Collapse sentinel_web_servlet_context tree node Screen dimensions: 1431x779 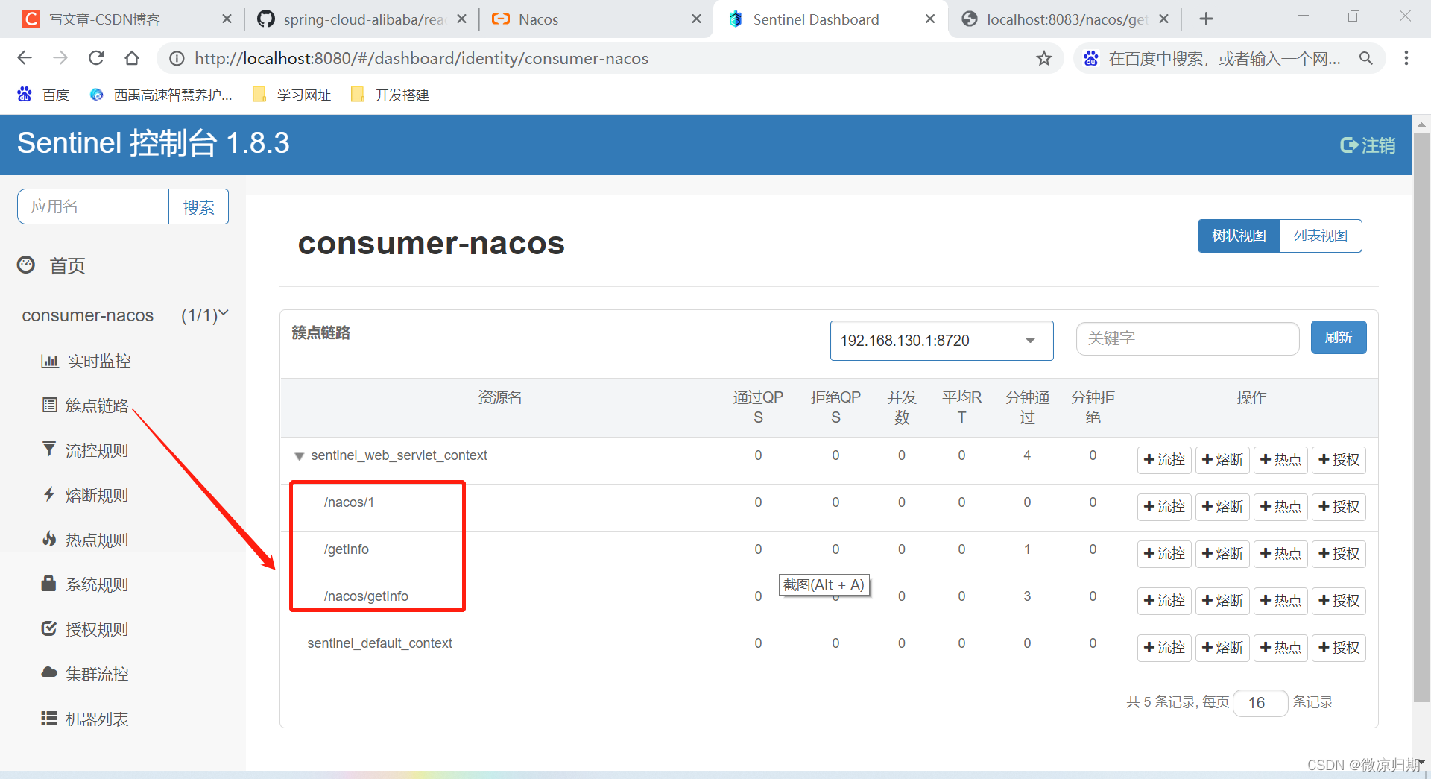(x=299, y=456)
